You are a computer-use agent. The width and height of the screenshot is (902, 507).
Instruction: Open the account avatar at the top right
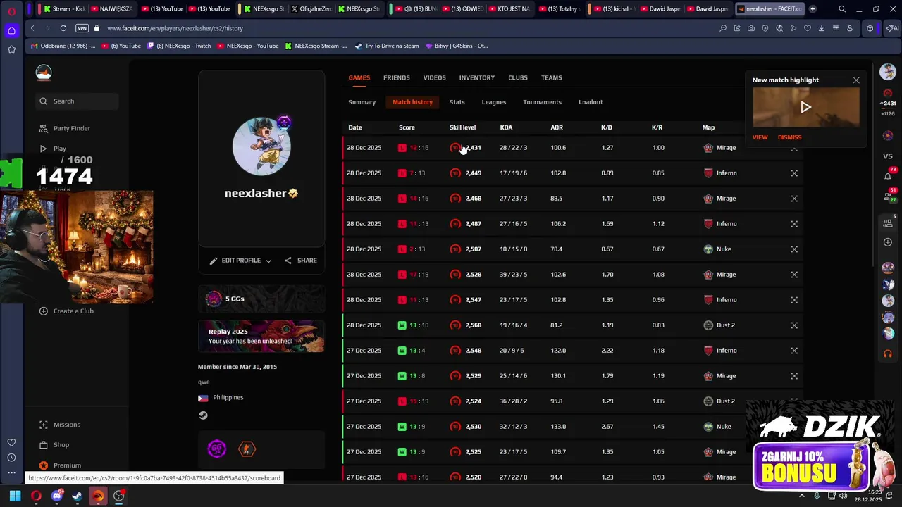pos(888,72)
